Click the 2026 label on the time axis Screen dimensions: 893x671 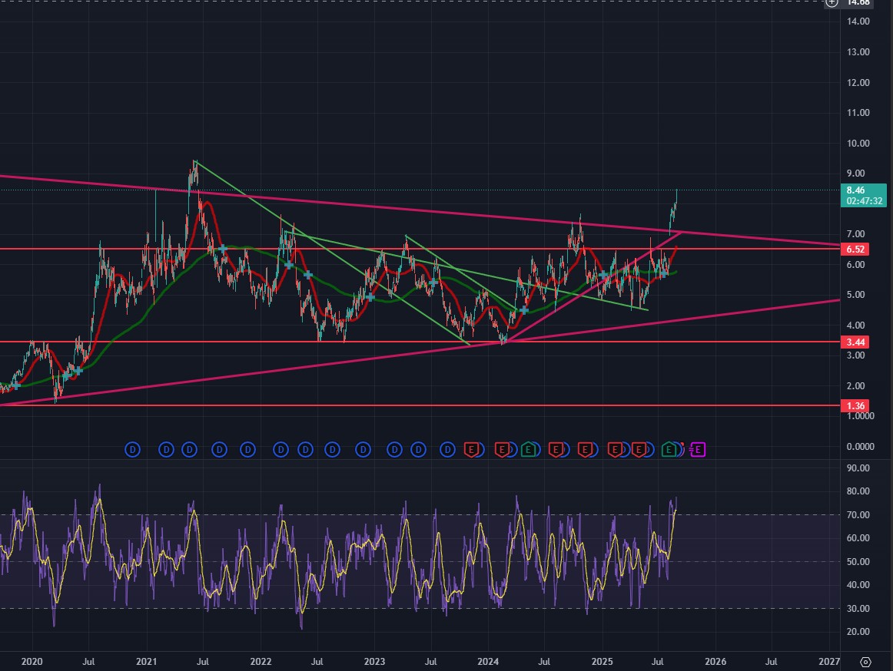pos(715,661)
